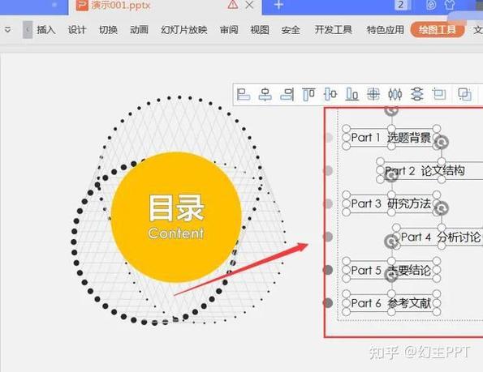
Task: Align selected objects to the right
Action: point(287,94)
